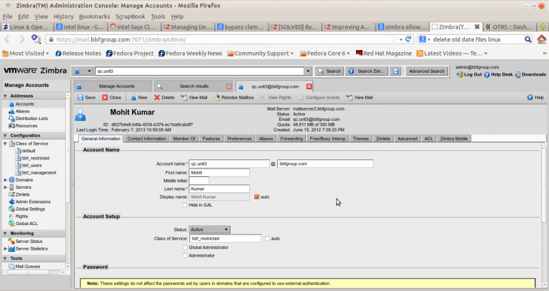Check the Hide in GAL checkbox
This screenshot has width=549, height=291.
[x=185, y=205]
